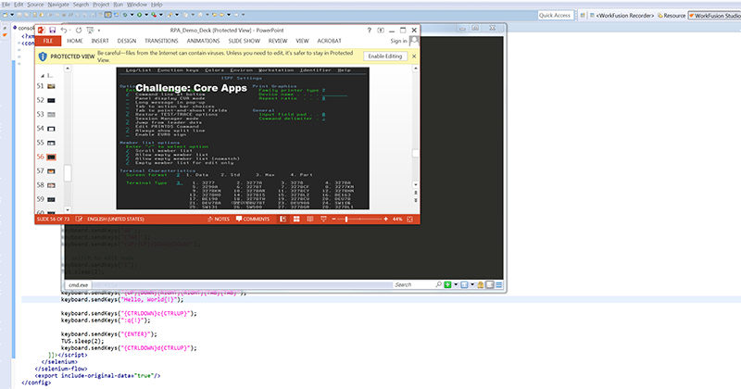Open PowerPoint Help question mark

369,31
